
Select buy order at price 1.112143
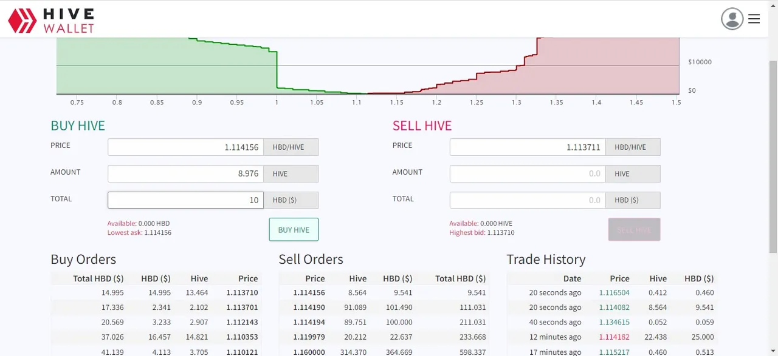pyautogui.click(x=156, y=322)
